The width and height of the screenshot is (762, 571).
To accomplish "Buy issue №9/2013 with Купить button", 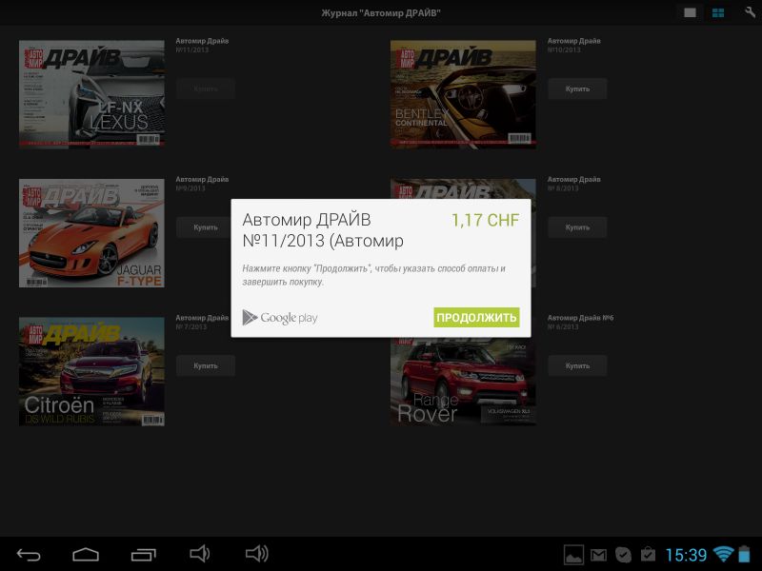I will point(205,227).
